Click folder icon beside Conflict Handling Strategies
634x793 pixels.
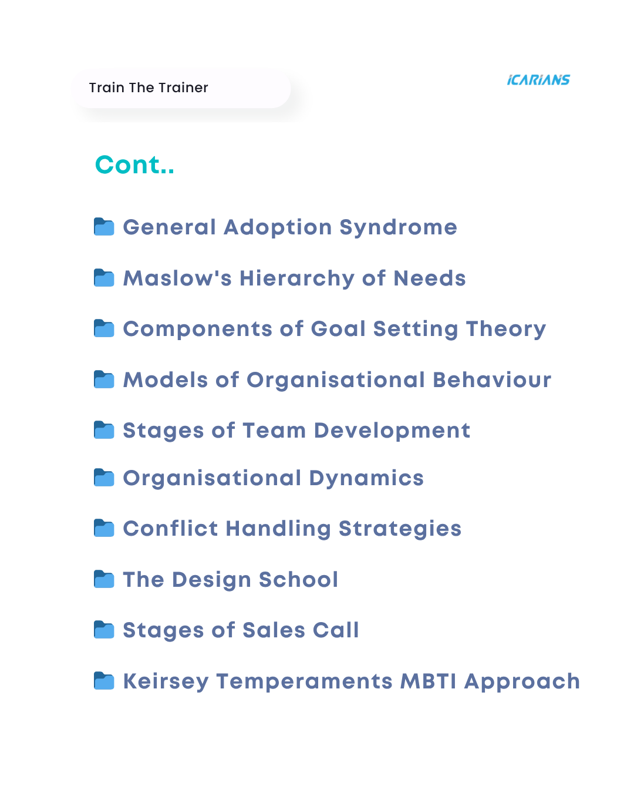pyautogui.click(x=104, y=529)
